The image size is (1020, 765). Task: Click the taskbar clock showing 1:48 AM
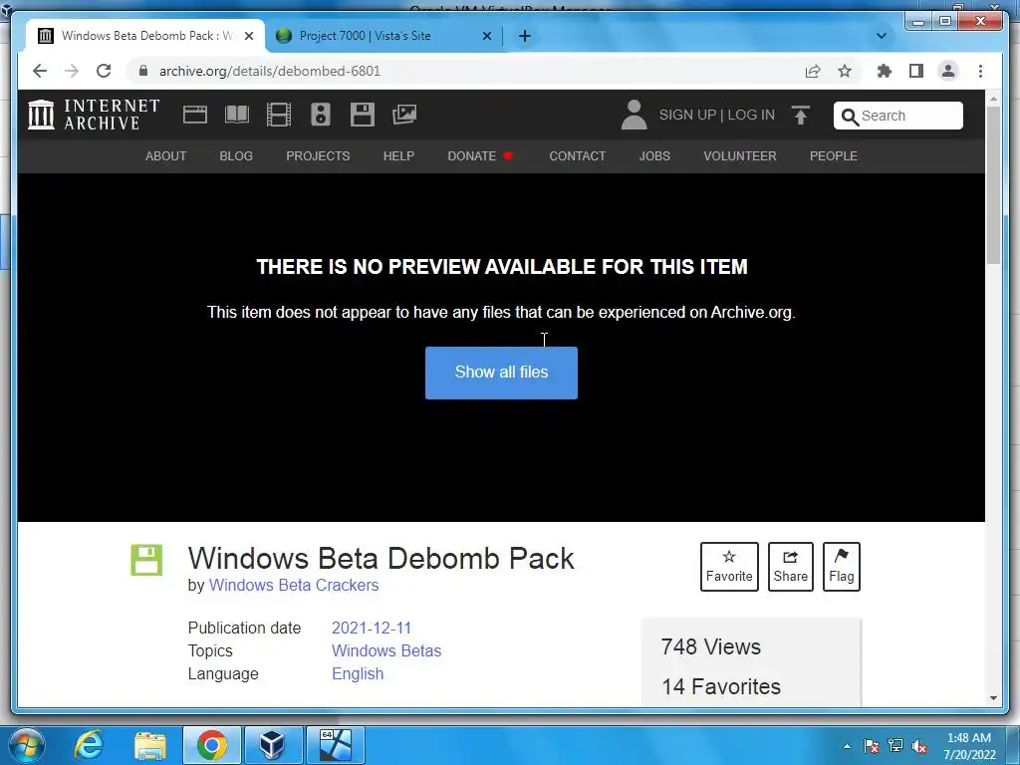point(969,746)
